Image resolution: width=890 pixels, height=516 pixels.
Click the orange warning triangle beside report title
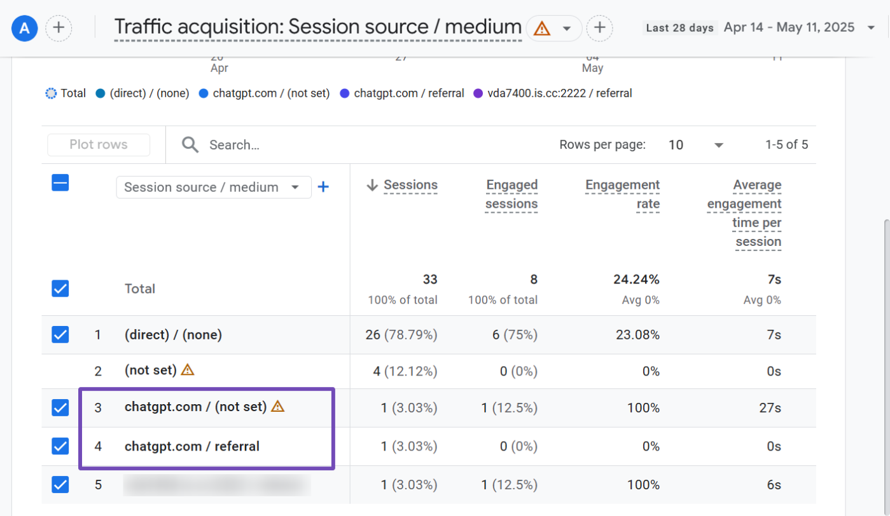point(541,29)
